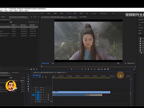Toggle Snap magnet in timeline header
Viewport: 144px width, 108px height.
tap(37, 77)
